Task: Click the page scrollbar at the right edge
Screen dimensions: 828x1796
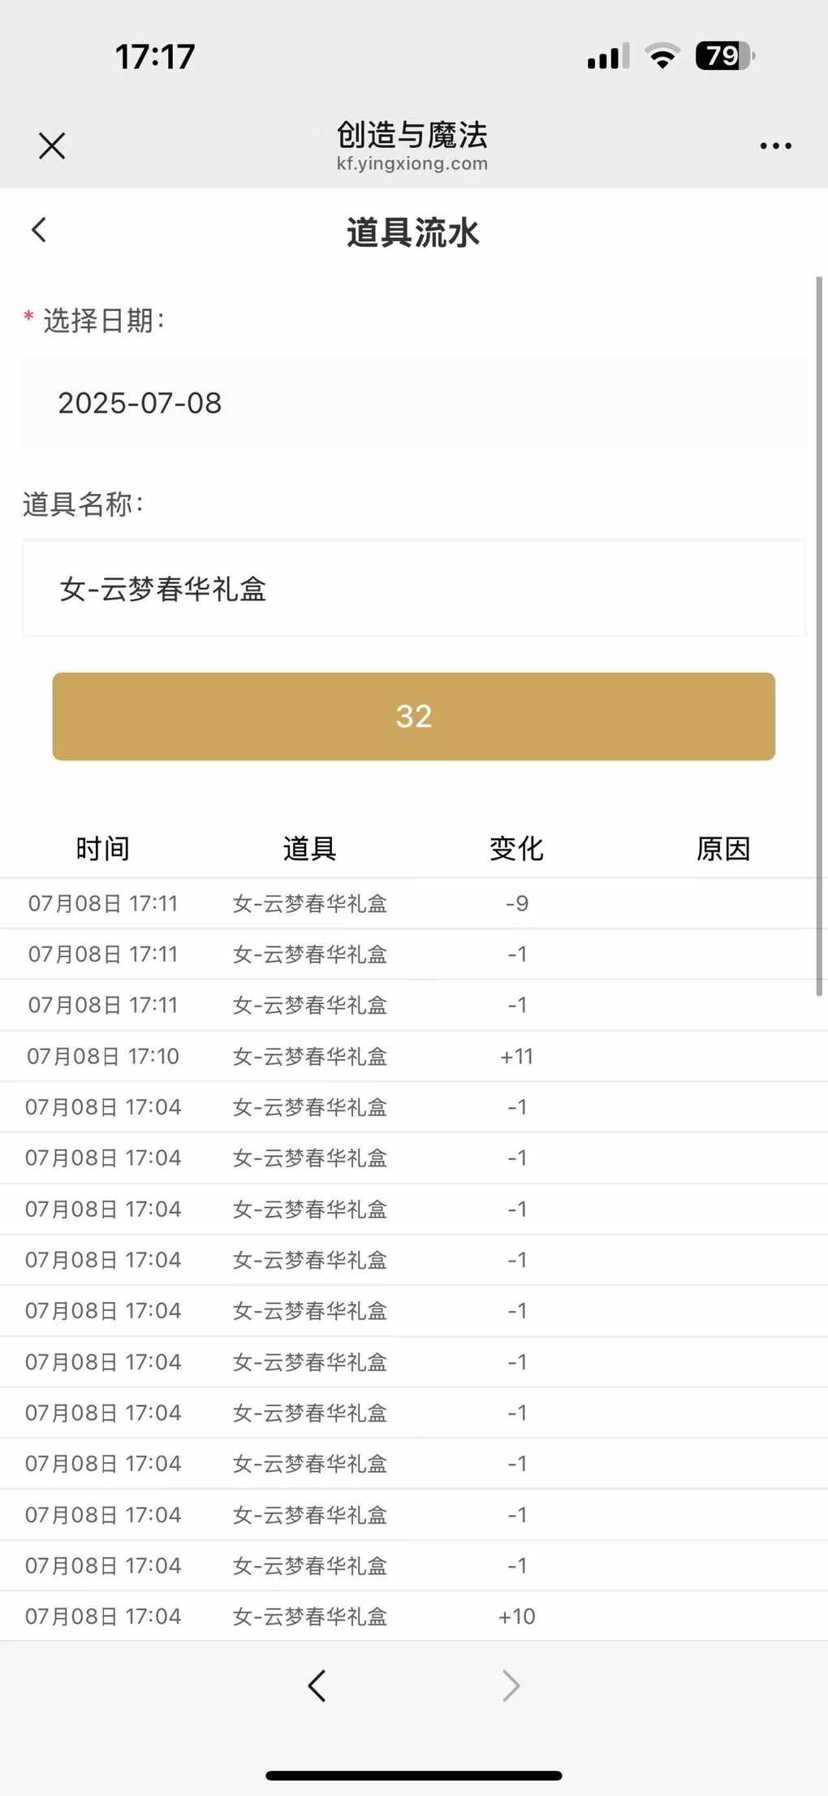Action: point(820,636)
